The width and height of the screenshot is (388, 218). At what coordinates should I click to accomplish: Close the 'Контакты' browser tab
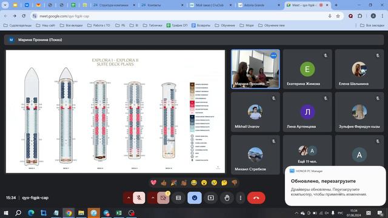182,5
